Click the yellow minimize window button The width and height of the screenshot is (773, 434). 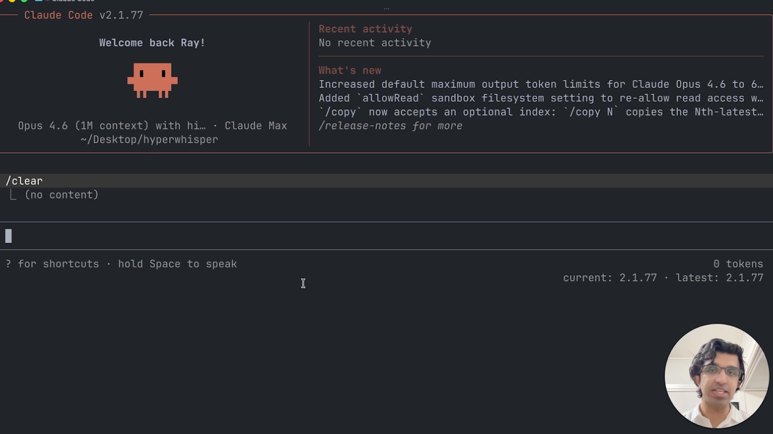[12, 1]
